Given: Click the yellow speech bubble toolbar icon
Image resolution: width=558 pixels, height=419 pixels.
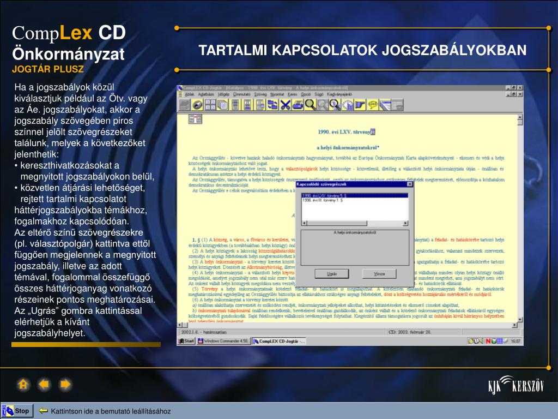Looking at the screenshot, I should coord(372,105).
